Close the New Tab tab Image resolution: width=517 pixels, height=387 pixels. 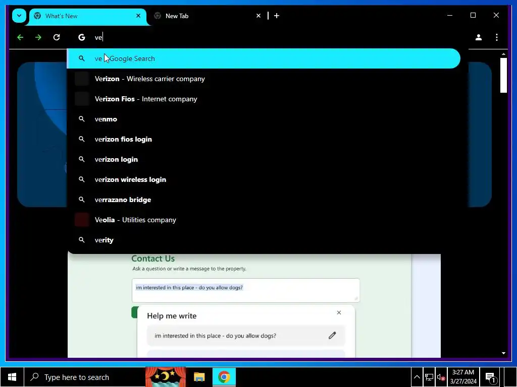point(258,16)
